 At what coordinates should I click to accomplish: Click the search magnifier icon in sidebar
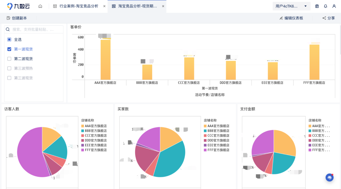8,29
